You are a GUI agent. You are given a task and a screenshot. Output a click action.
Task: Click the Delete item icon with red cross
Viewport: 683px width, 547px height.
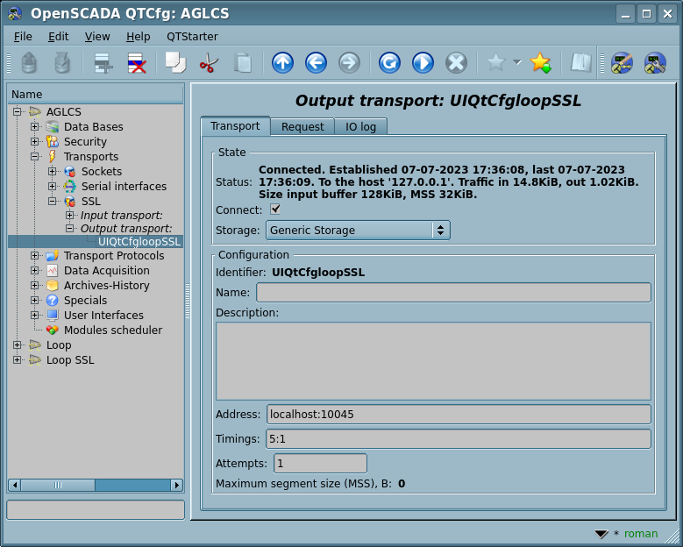coord(137,63)
